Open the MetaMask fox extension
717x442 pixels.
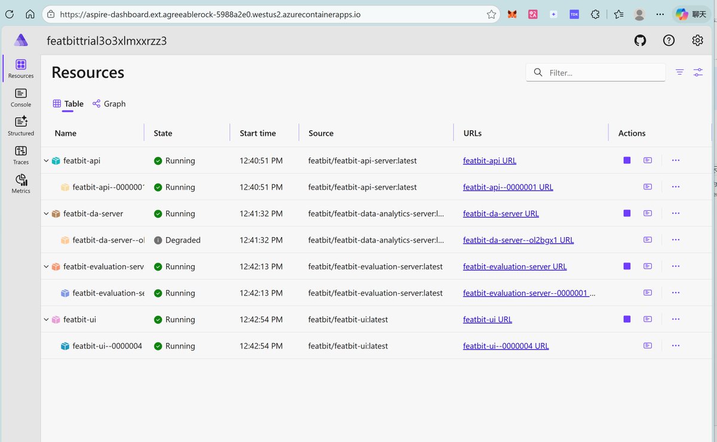pyautogui.click(x=512, y=14)
